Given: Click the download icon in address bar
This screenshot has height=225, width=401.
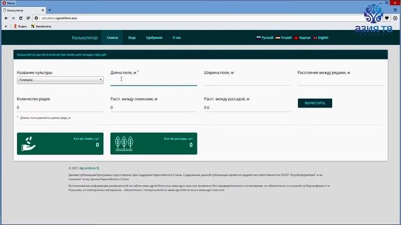Looking at the screenshot, I should pos(395,18).
